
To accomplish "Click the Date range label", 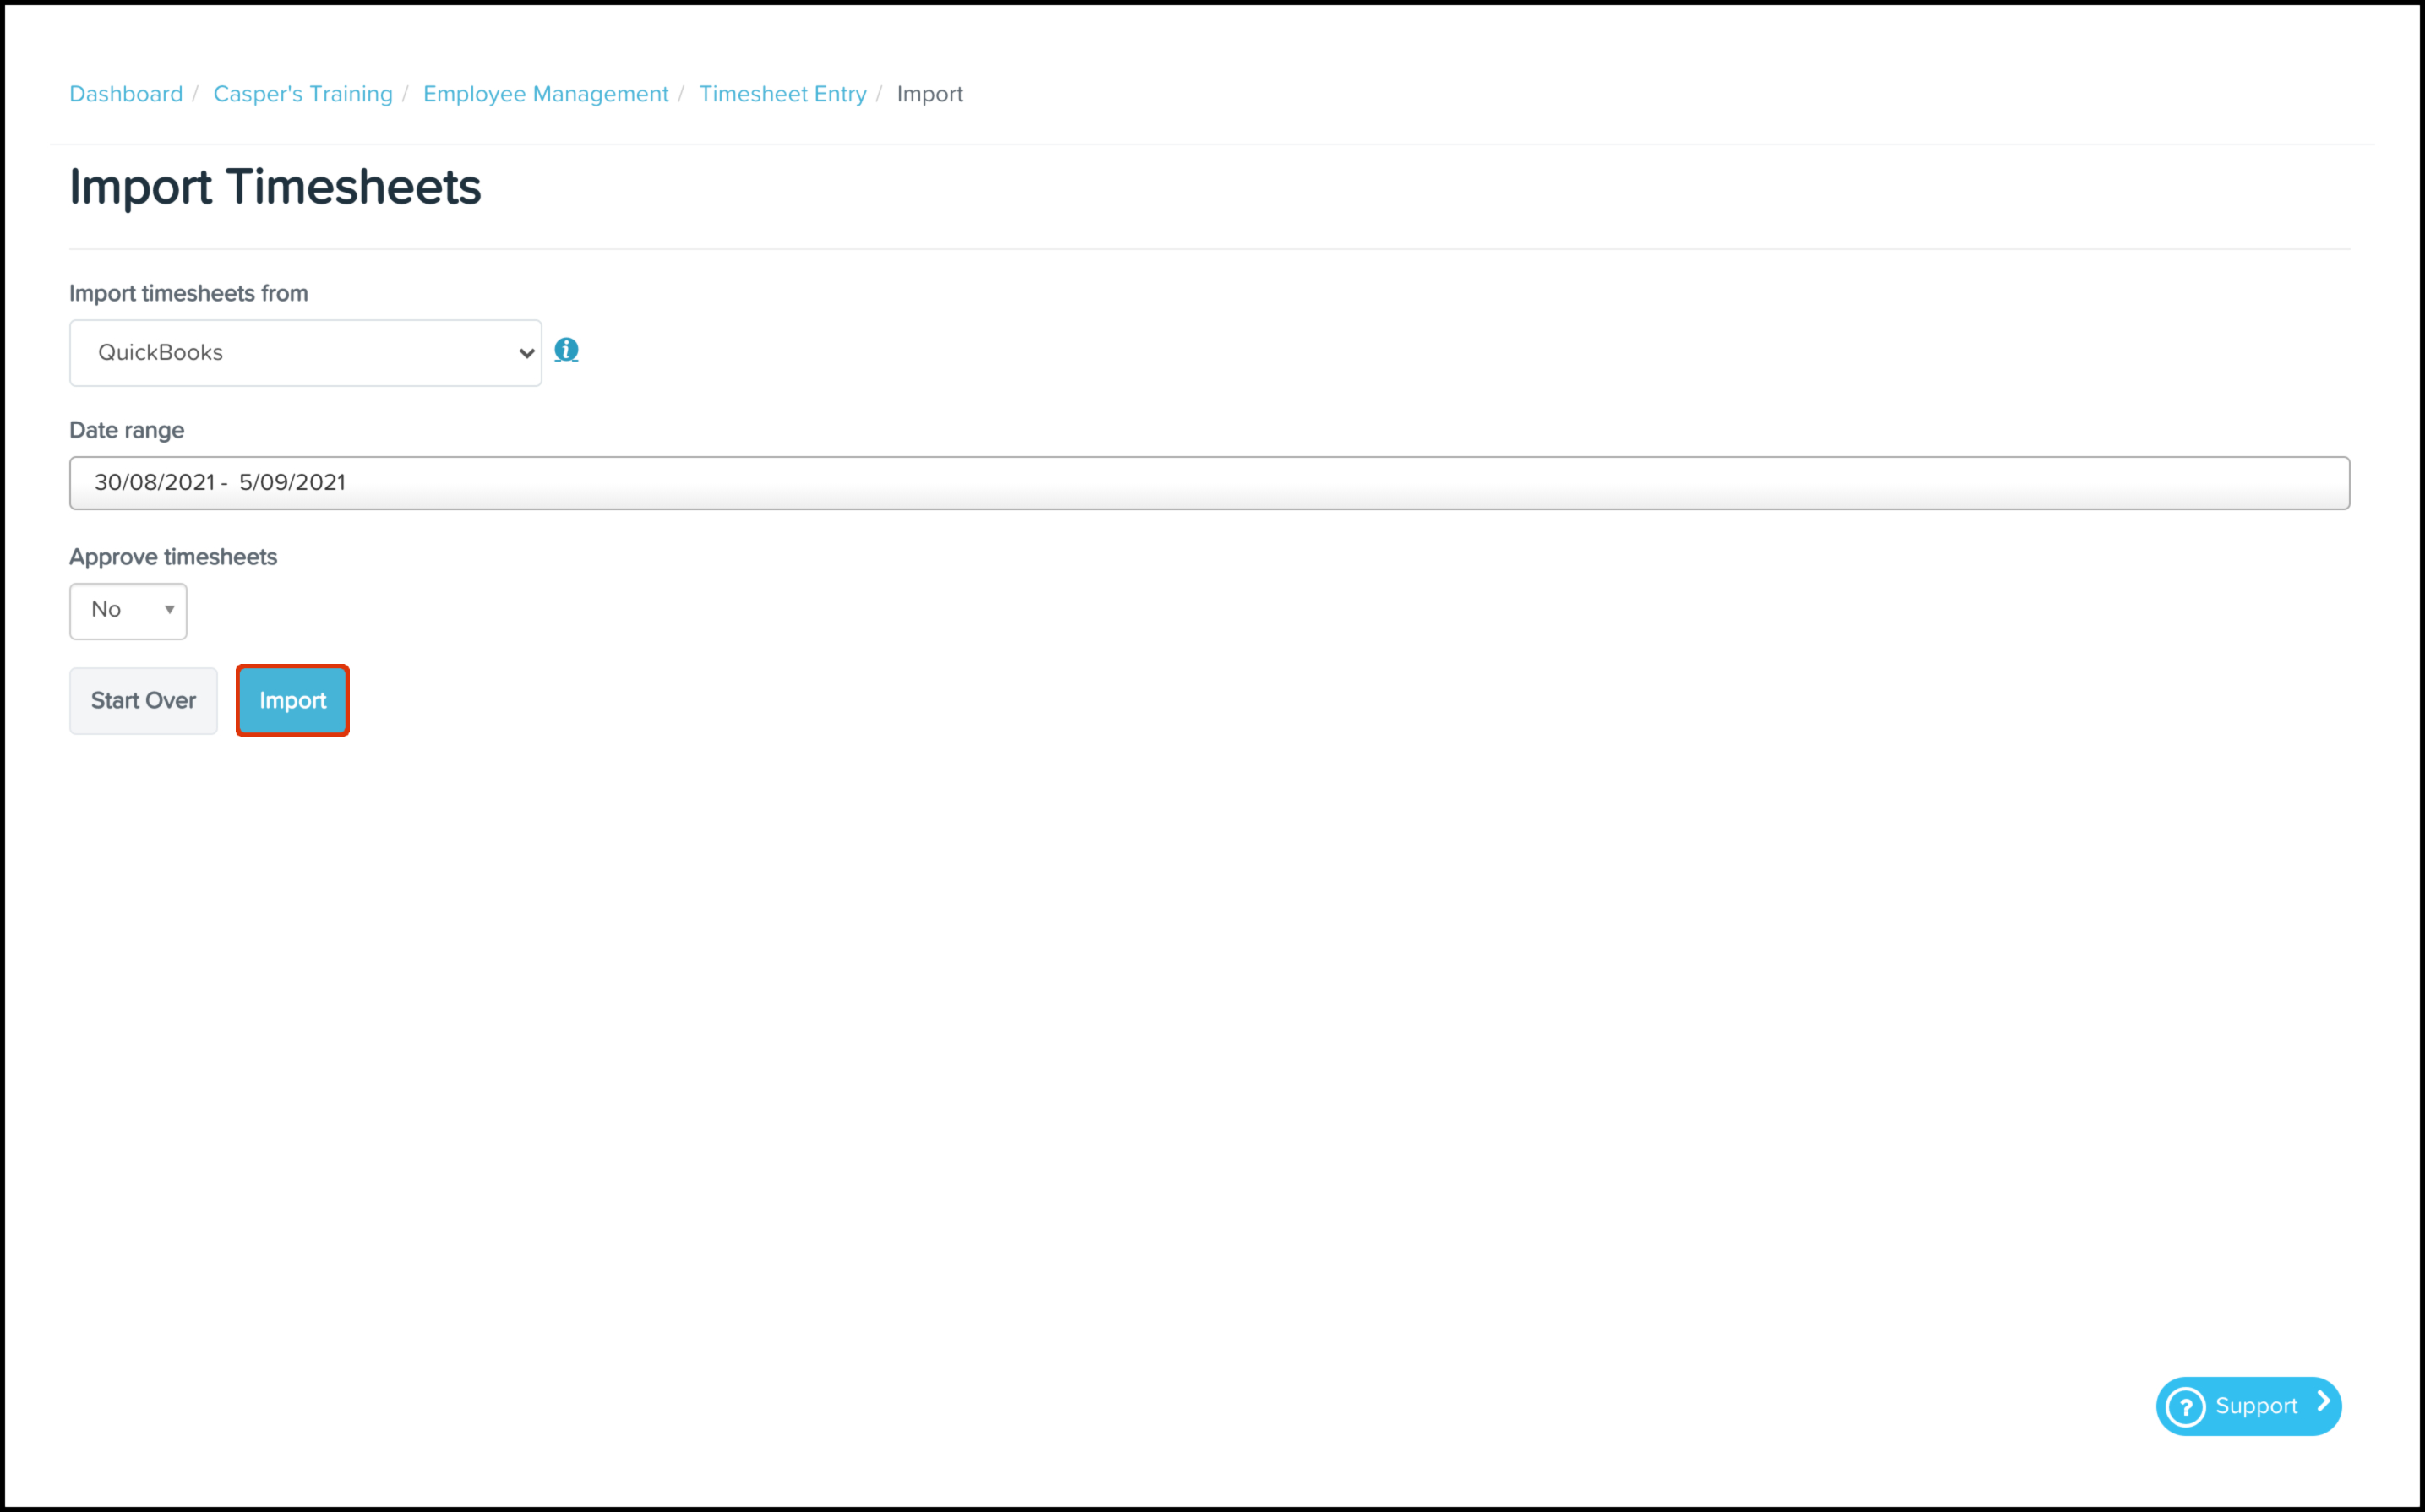I will pyautogui.click(x=127, y=430).
